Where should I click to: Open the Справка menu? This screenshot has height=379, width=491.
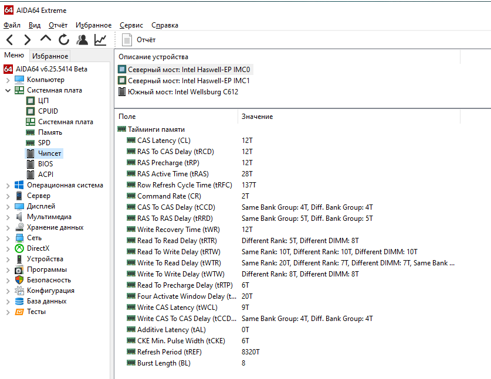165,25
